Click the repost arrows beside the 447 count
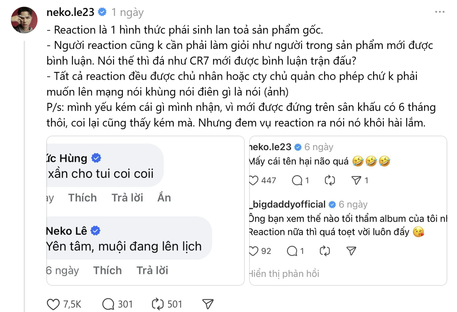This screenshot has width=457, height=312. click(330, 180)
